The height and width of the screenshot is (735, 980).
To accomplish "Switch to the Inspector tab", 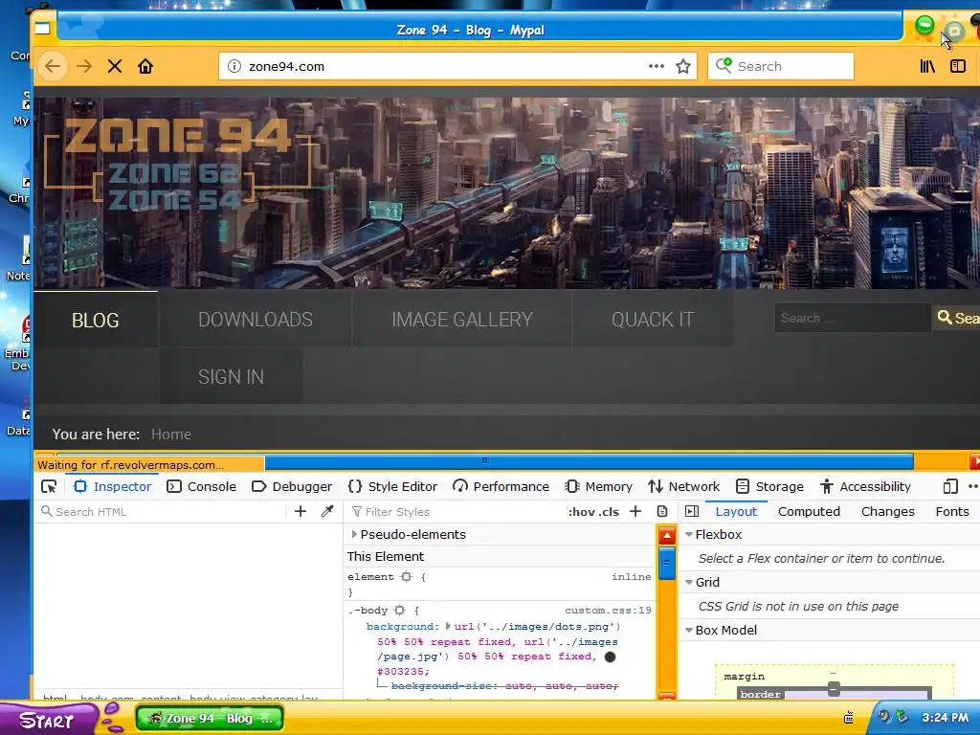I will click(113, 486).
